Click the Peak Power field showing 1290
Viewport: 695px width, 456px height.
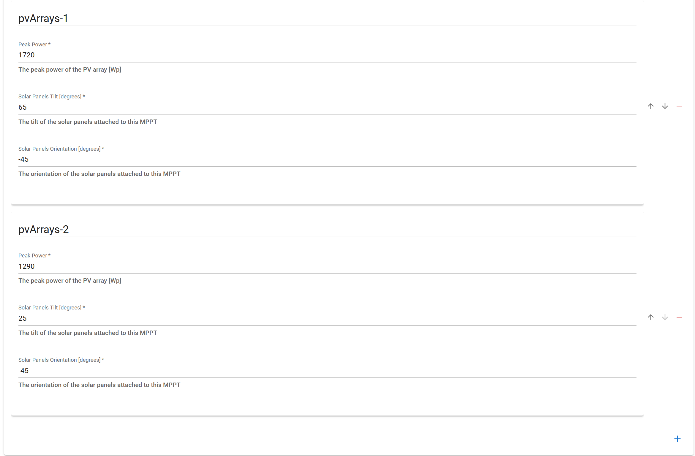click(327, 266)
